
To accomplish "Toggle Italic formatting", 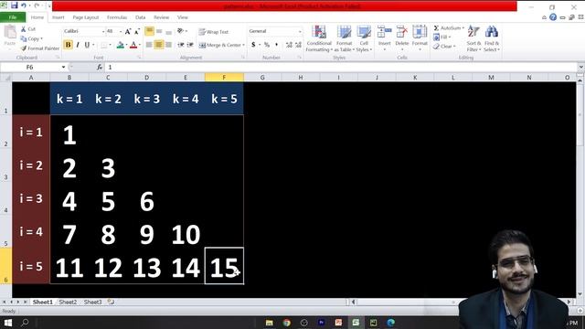I will coord(78,45).
